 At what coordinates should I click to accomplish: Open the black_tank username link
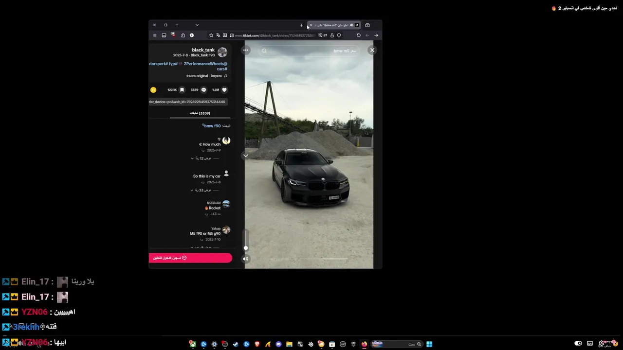(x=203, y=50)
